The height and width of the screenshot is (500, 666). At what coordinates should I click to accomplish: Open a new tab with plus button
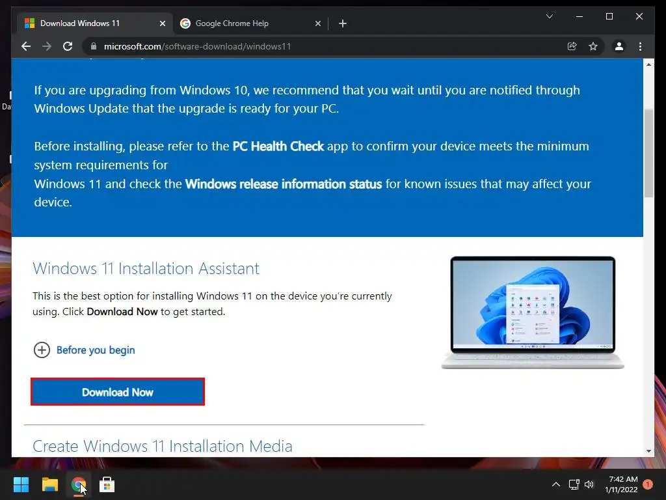pyautogui.click(x=343, y=23)
